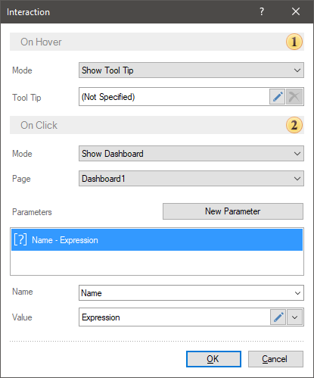Click the Value edit pencil icon
Image resolution: width=314 pixels, height=378 pixels.
tap(278, 317)
